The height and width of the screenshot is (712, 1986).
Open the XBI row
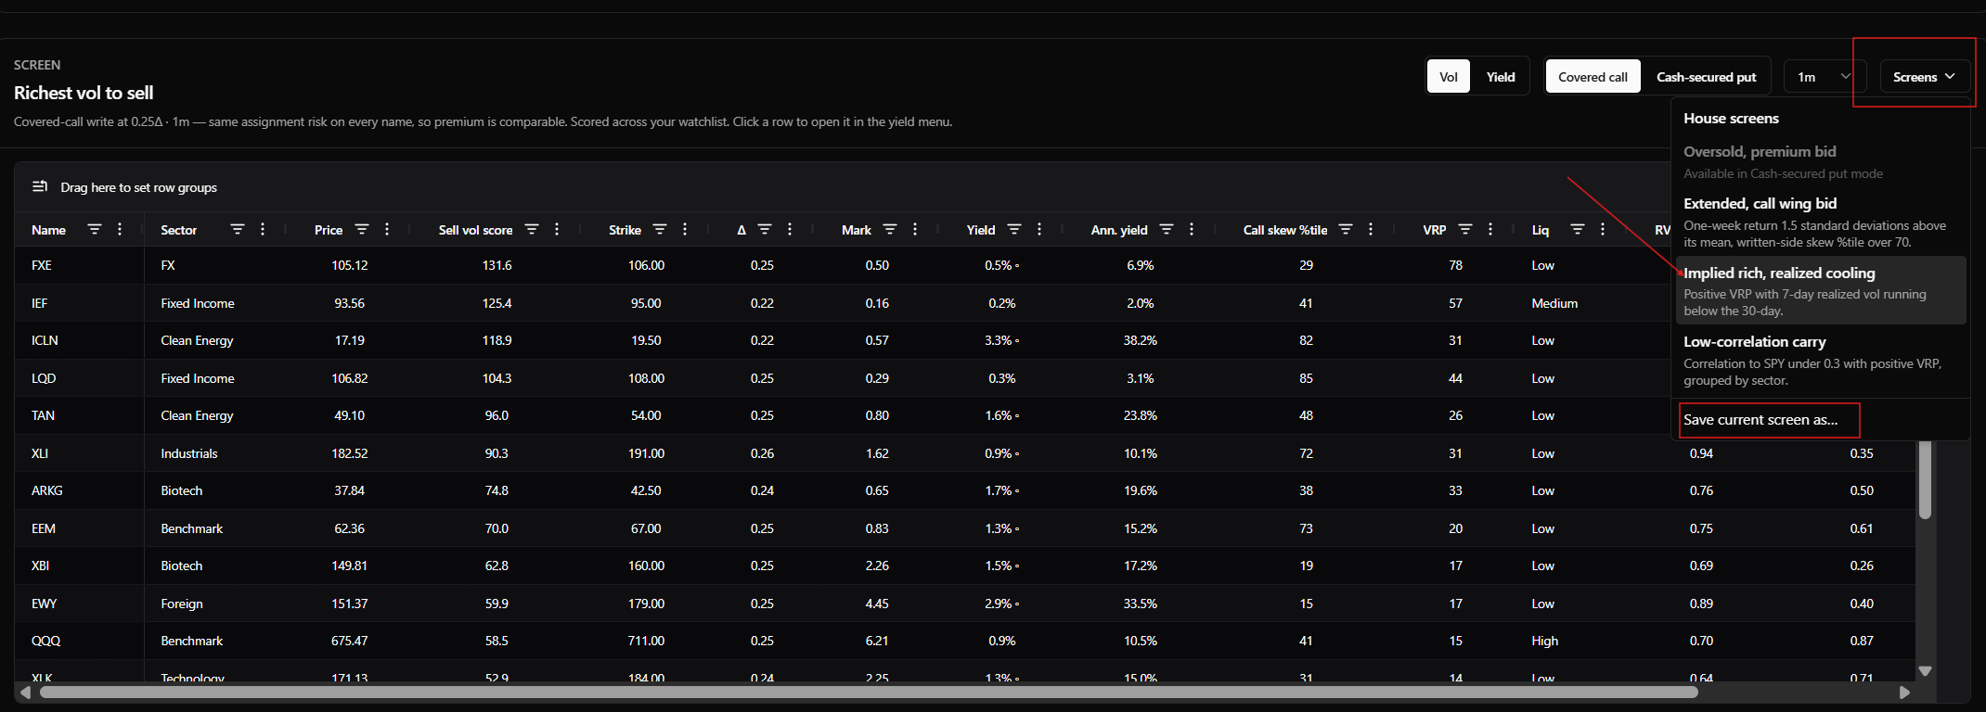click(x=965, y=566)
